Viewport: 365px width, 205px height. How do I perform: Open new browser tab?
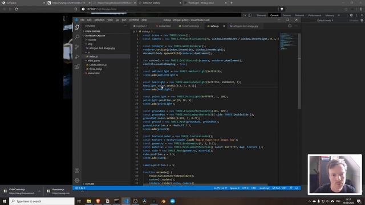tap(232, 3)
